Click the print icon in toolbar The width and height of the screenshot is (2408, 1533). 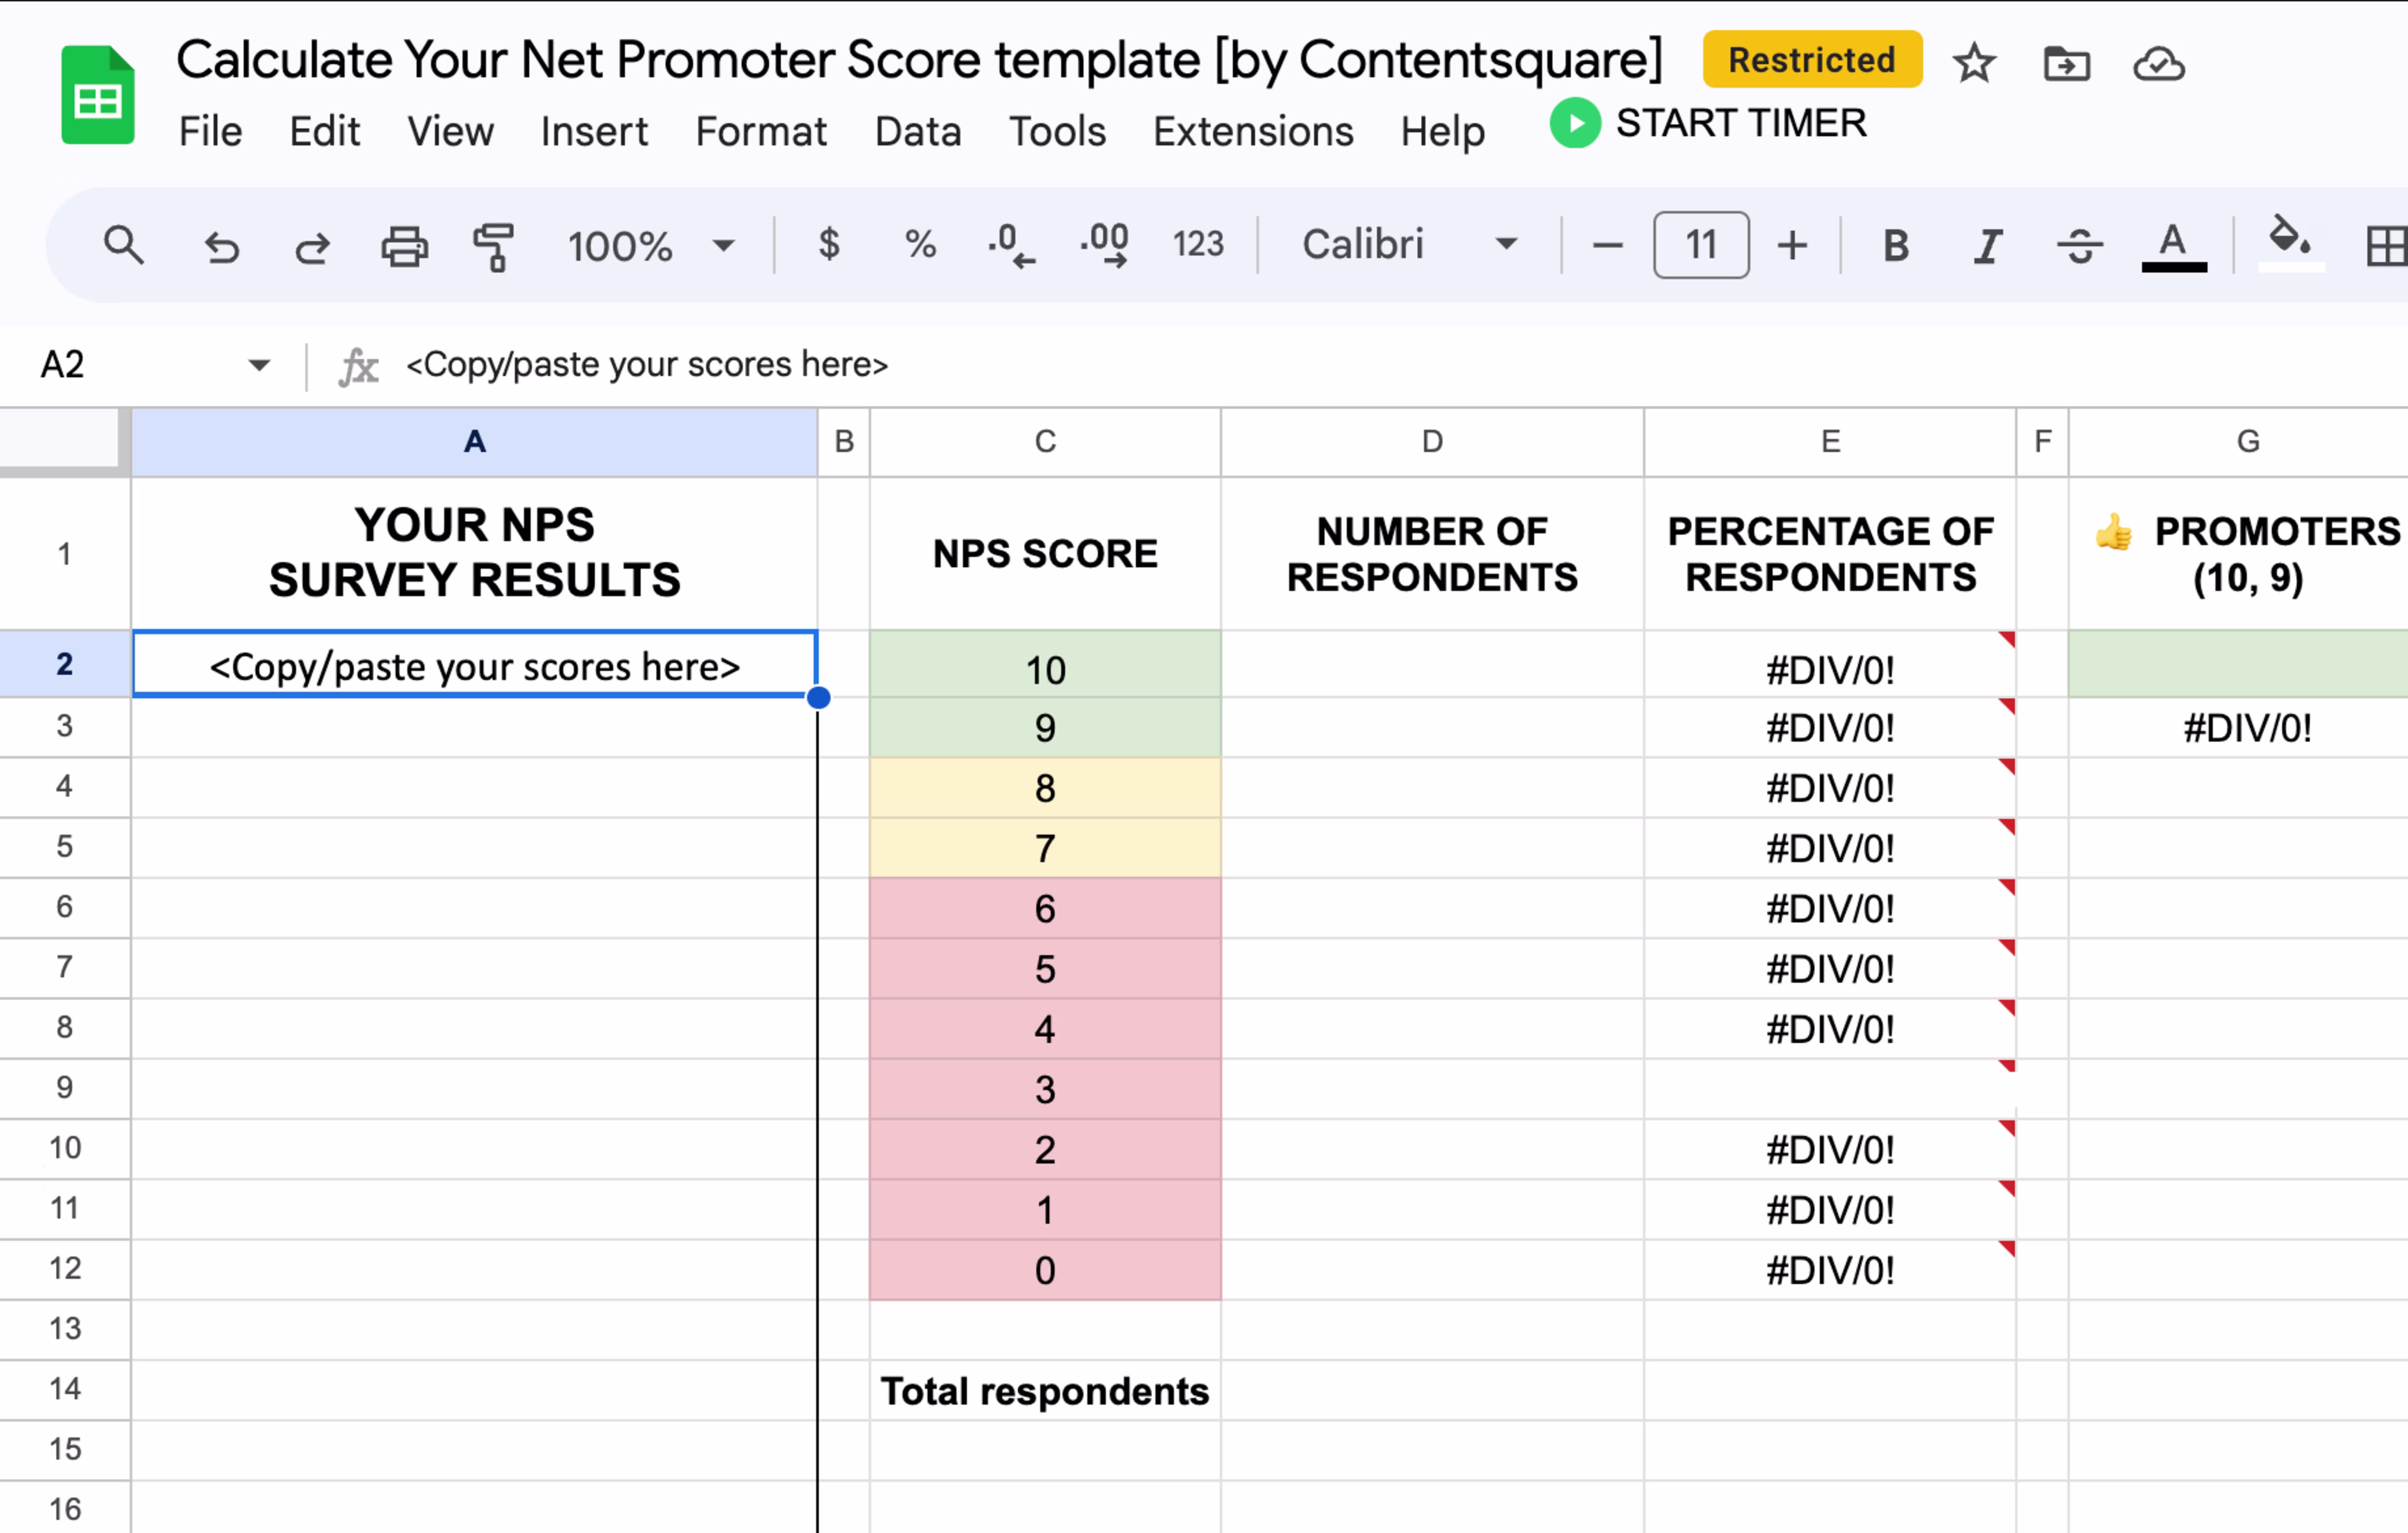[x=404, y=245]
